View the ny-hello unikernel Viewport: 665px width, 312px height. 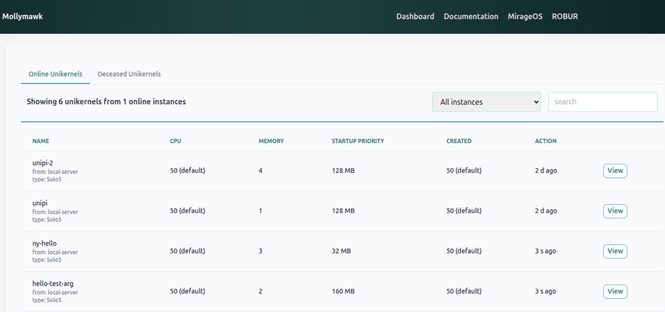615,251
